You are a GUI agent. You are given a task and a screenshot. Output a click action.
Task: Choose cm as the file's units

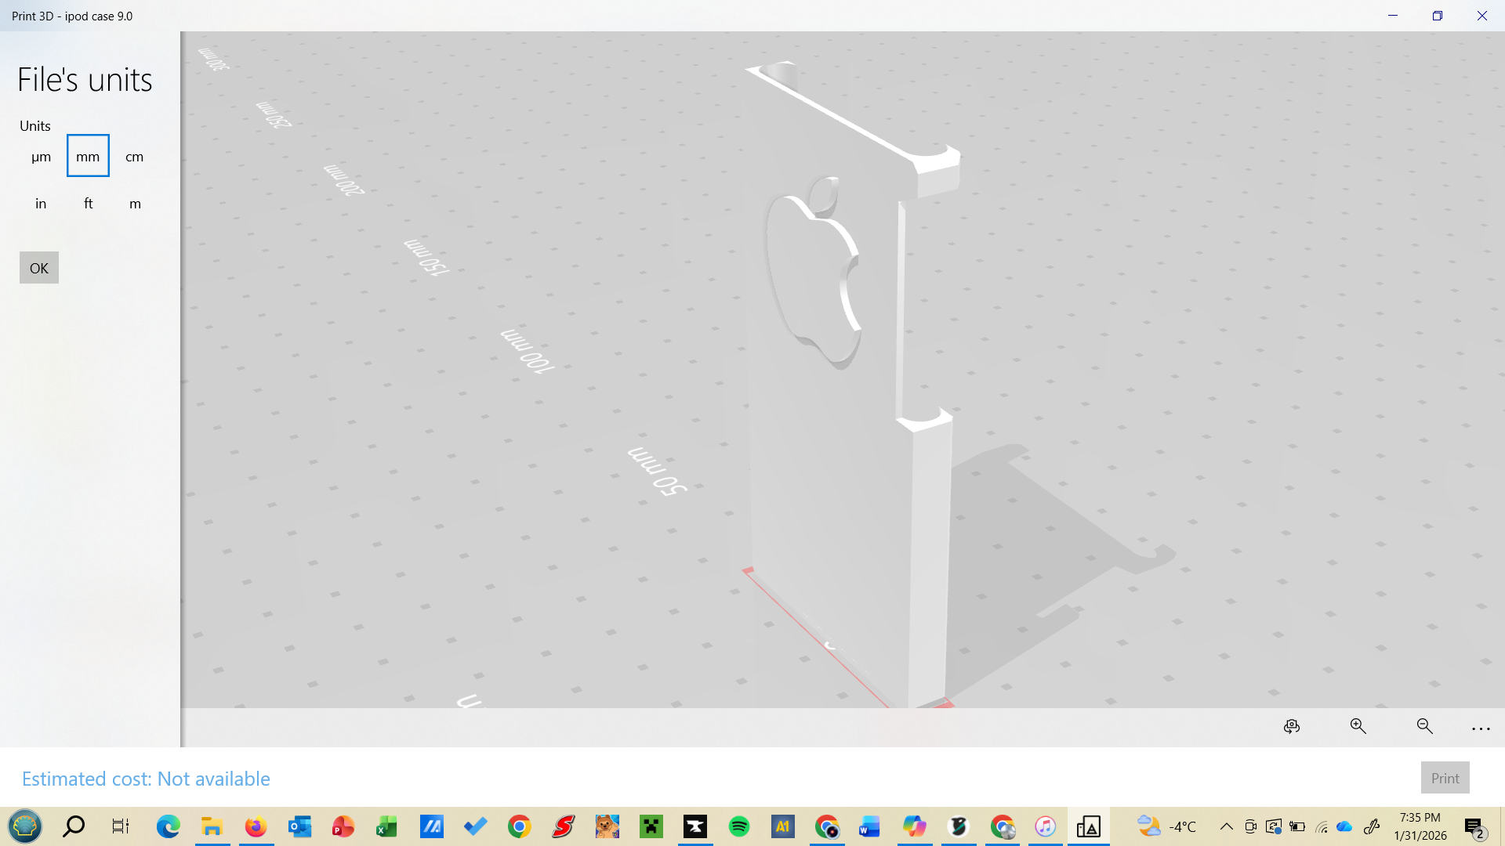tap(135, 157)
